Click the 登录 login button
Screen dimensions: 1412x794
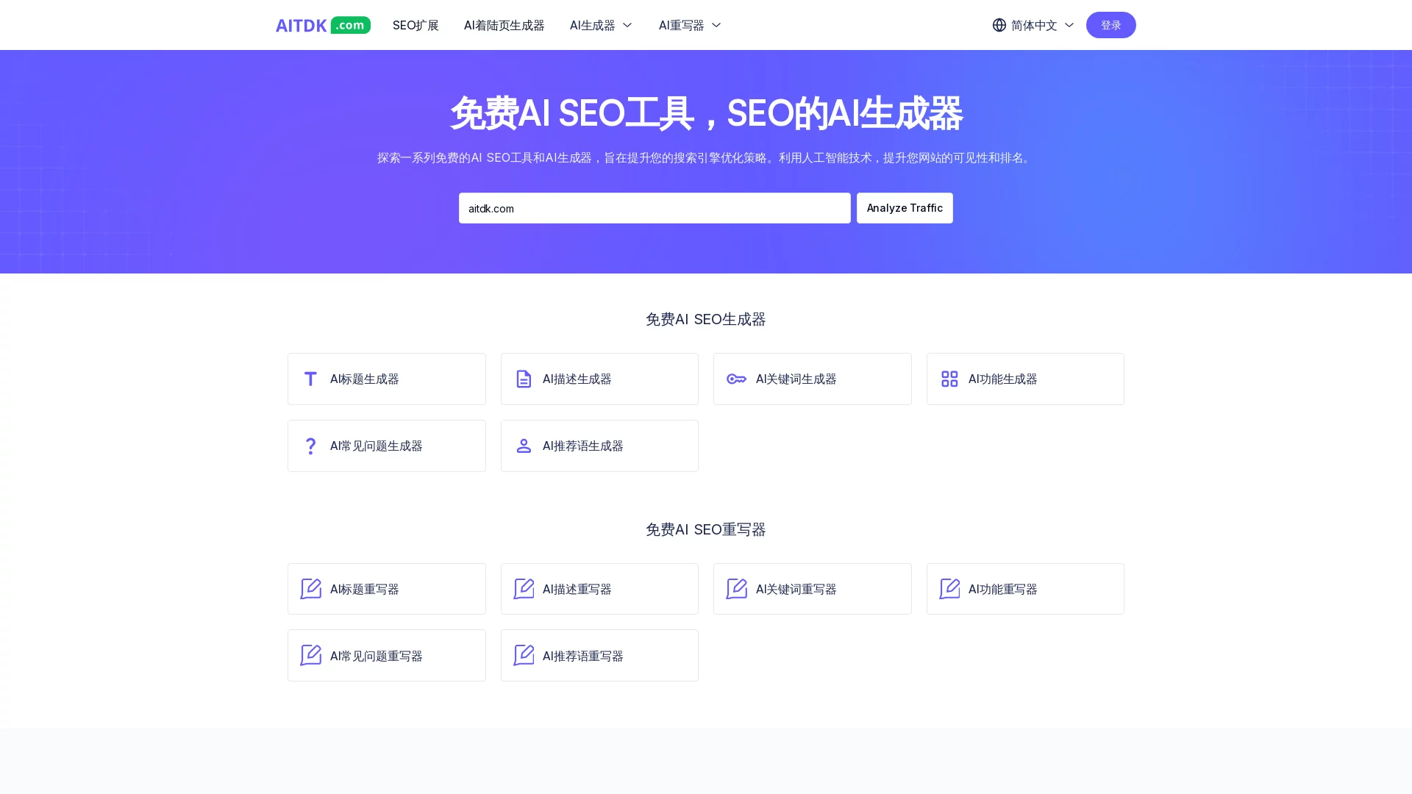click(x=1110, y=25)
